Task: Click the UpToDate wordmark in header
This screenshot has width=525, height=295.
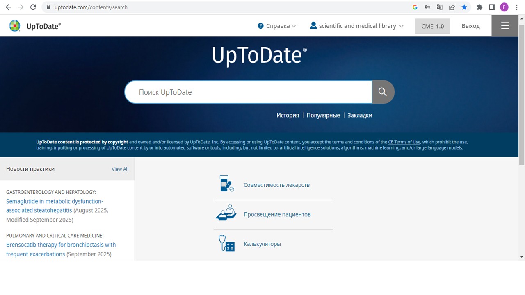Action: click(43, 26)
